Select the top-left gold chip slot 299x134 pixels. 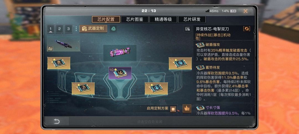pos(59,63)
